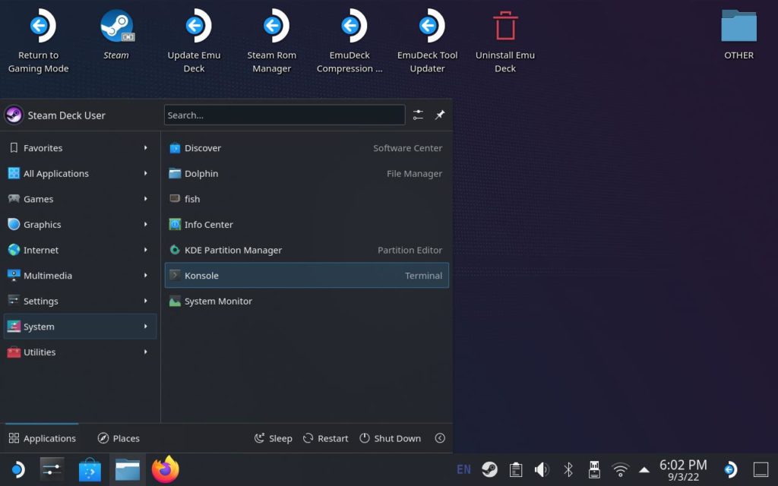778x486 pixels.
Task: Select the All Applications category
Action: (80, 174)
